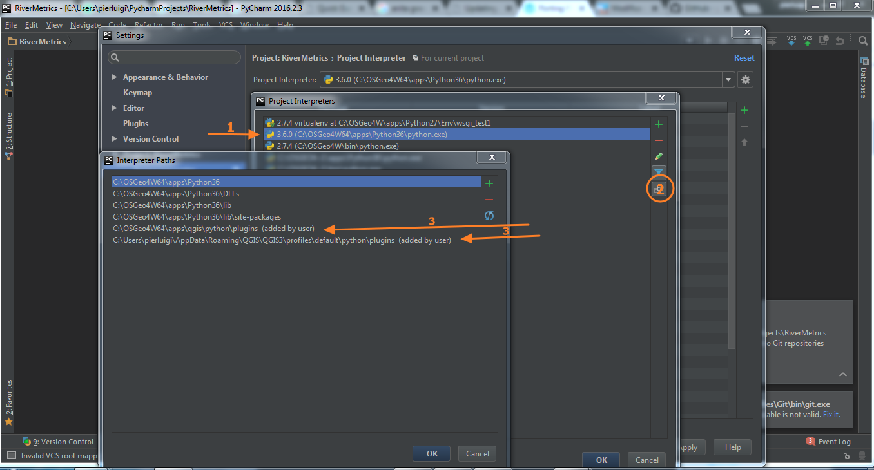Remove selected path with red minus

(489, 200)
